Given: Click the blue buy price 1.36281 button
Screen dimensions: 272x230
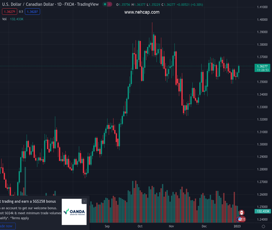Looking at the screenshot, I should click(32, 11).
